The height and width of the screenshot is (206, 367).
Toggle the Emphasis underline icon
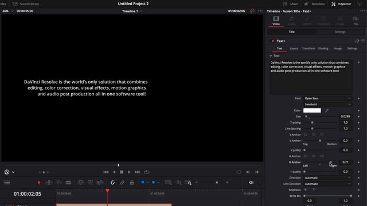(314, 189)
